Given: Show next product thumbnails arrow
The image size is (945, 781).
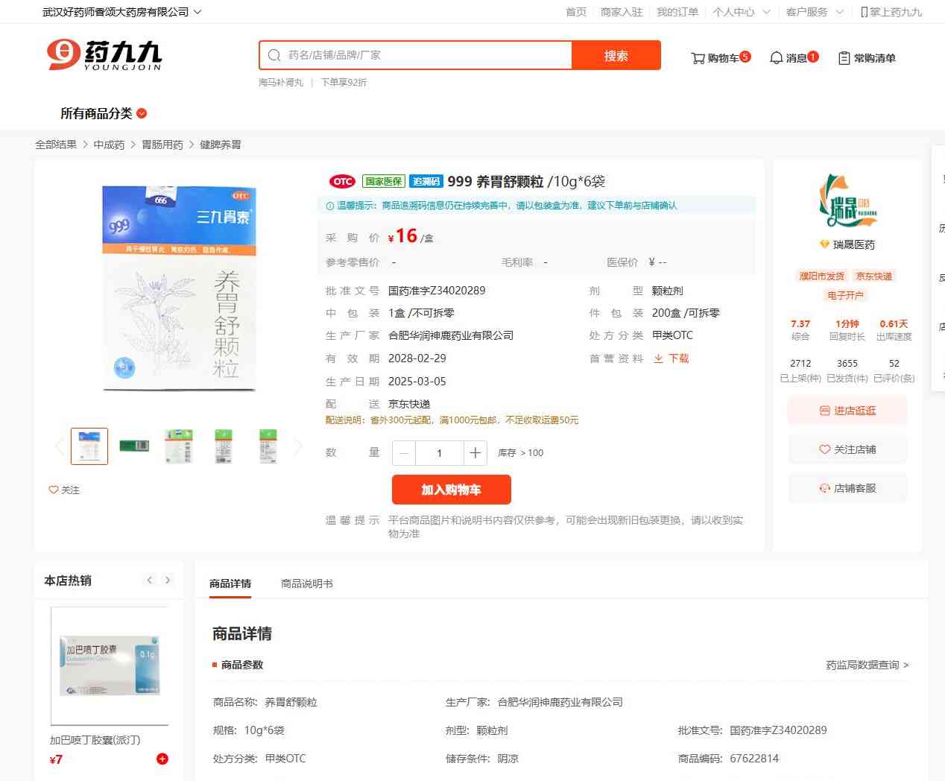Looking at the screenshot, I should (x=299, y=446).
